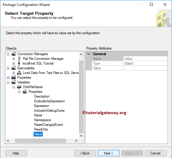Click the Executables folder icon
Viewport: 172px width, 158px height.
(x=14, y=68)
